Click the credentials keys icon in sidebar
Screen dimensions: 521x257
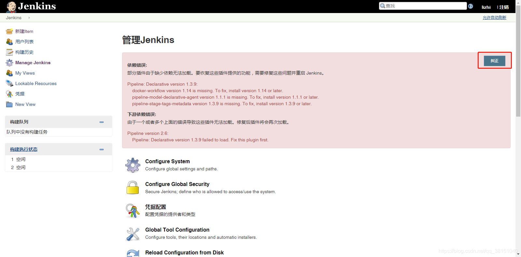coord(9,94)
